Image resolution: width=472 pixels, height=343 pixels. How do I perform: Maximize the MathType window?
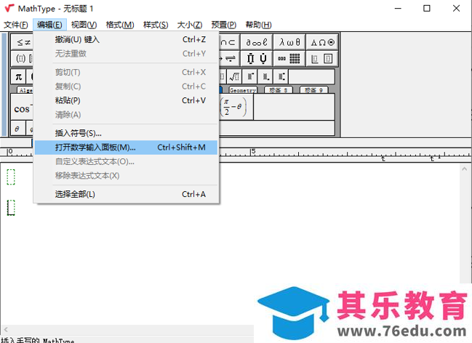[x=427, y=9]
